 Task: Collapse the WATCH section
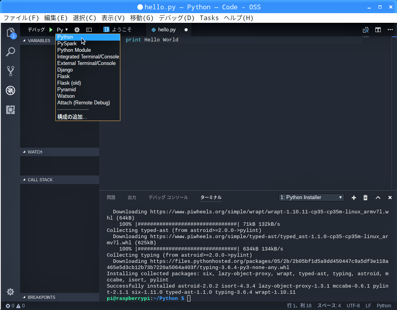point(60,152)
